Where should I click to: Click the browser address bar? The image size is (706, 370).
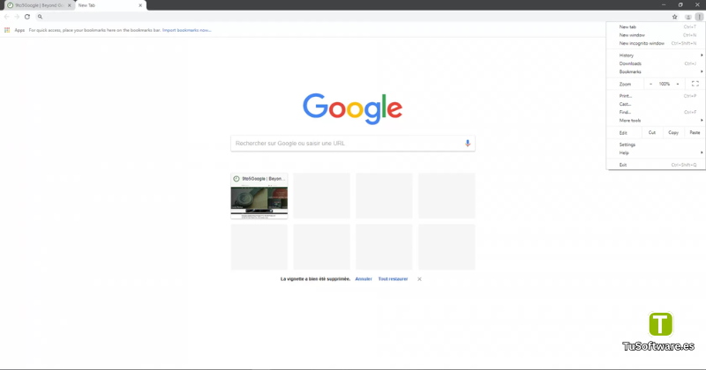pos(354,17)
